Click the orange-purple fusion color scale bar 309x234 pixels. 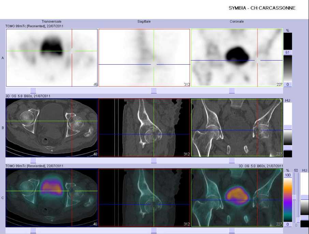288,199
